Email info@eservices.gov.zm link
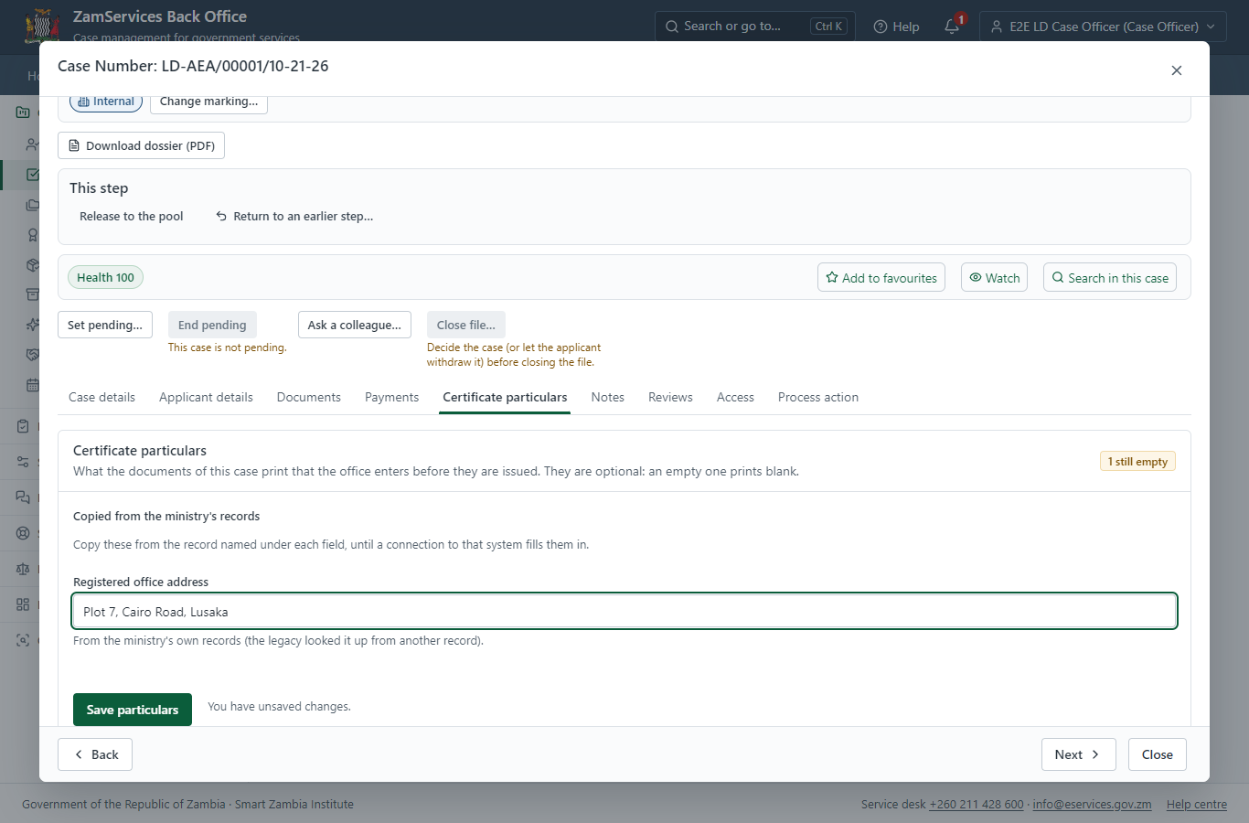 pos(1092,805)
